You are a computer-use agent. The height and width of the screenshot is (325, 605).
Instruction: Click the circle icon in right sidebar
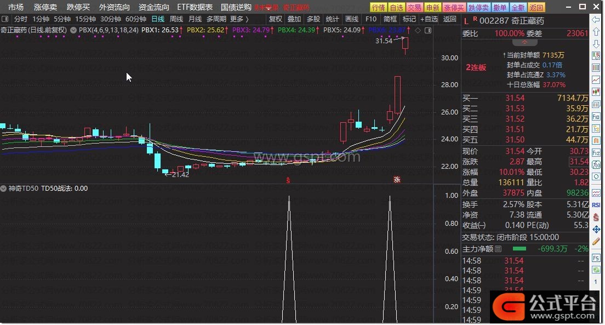pos(596,177)
